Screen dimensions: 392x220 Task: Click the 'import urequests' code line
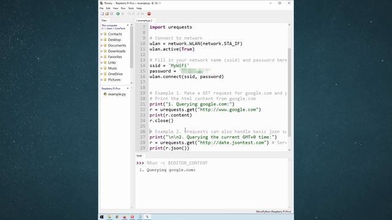171,27
